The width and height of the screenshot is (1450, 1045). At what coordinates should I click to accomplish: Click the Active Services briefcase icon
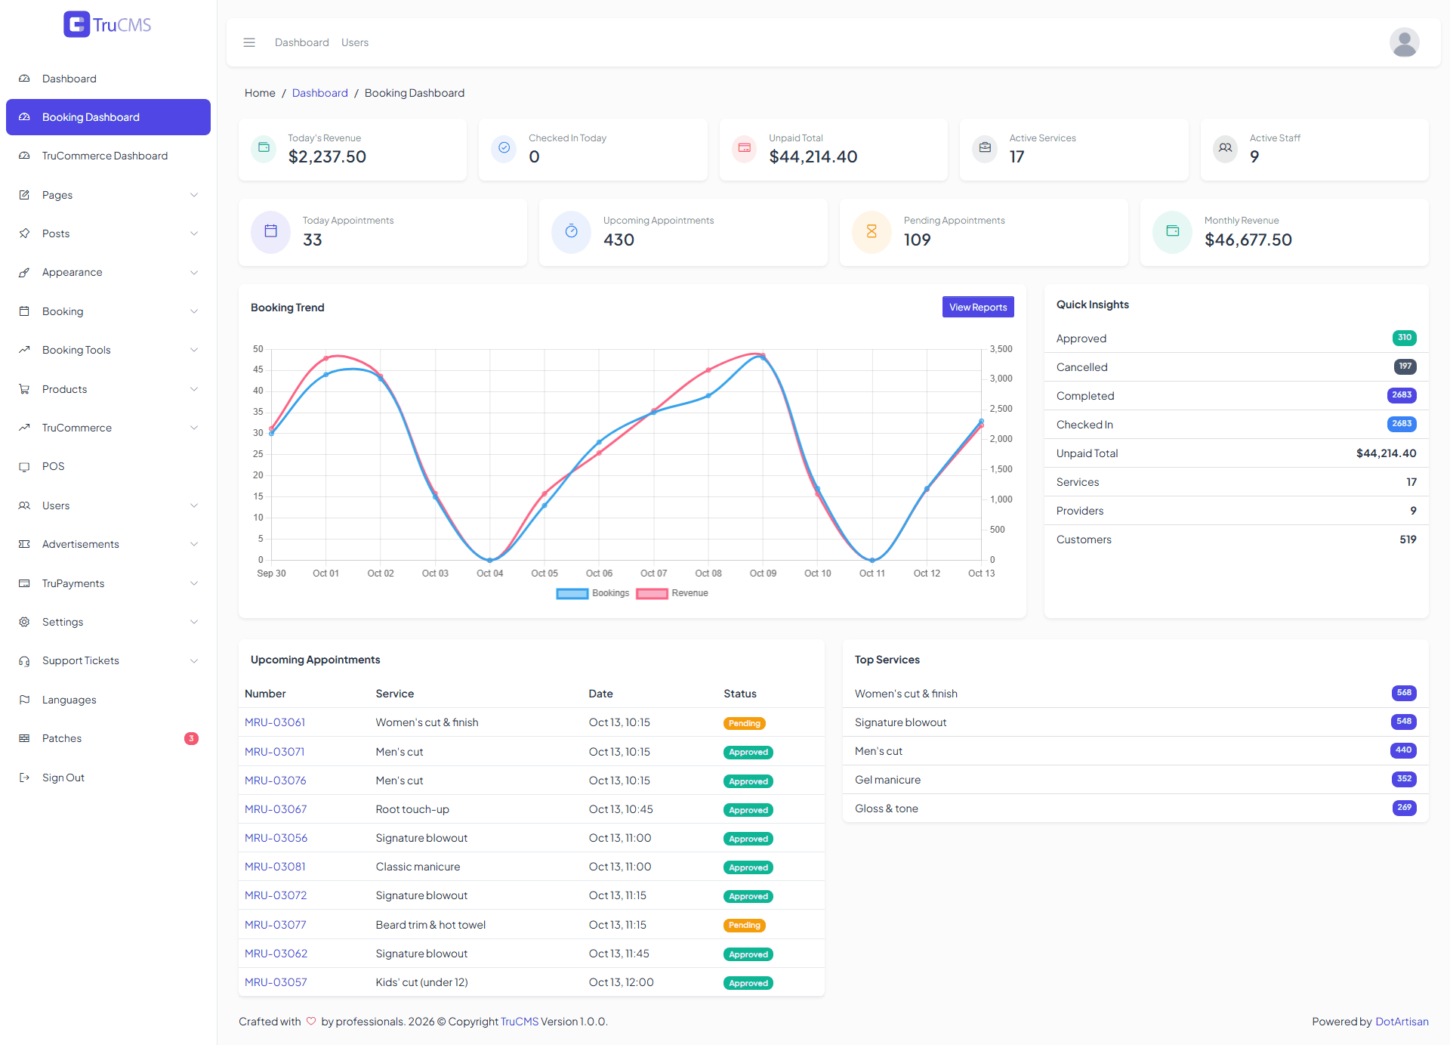[985, 148]
